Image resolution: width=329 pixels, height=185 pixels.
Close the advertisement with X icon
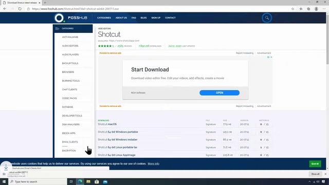(271, 57)
